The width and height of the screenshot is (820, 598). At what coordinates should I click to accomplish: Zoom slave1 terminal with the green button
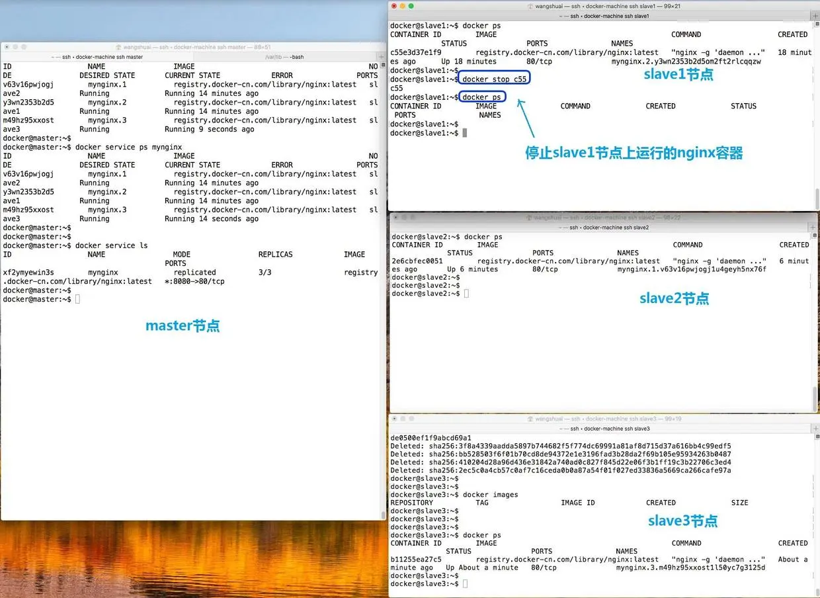[x=411, y=6]
